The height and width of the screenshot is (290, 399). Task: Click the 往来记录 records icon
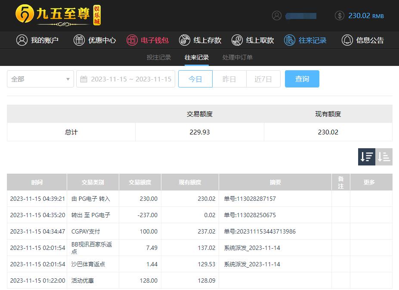(290, 40)
